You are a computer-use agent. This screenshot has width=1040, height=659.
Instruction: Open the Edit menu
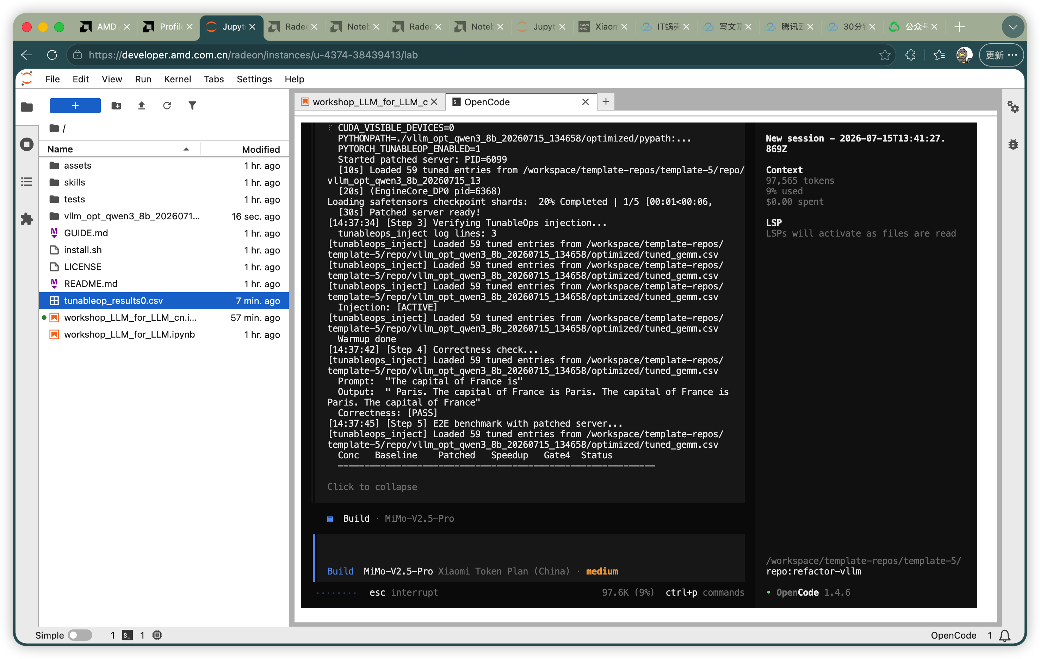pyautogui.click(x=80, y=79)
